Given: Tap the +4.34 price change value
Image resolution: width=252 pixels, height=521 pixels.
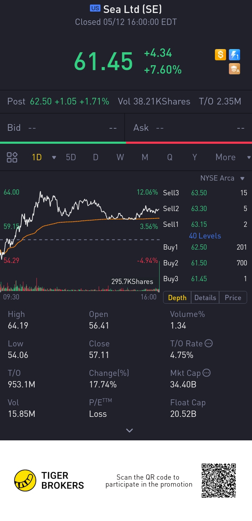Looking at the screenshot, I should 158,53.
